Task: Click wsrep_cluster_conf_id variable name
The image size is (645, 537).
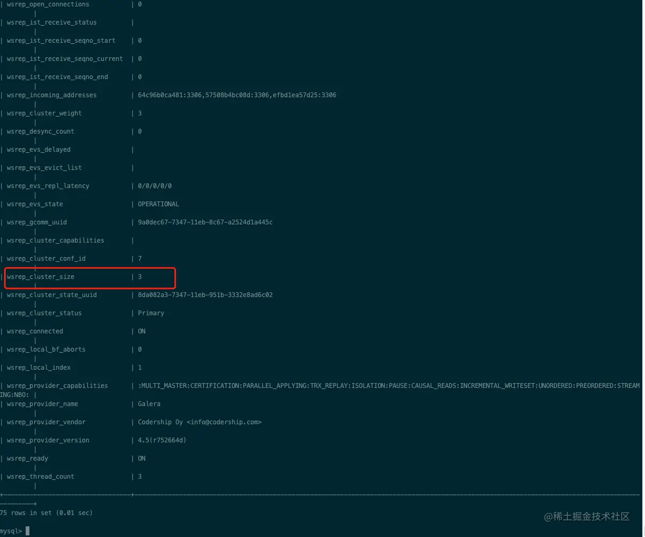Action: pyautogui.click(x=46, y=259)
